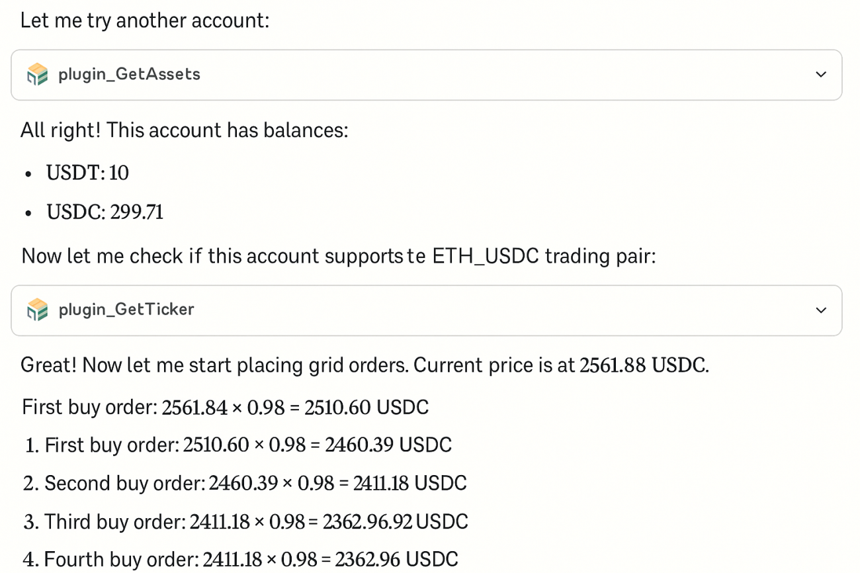Expand the plugin_GetAssets chevron arrow

coord(821,75)
